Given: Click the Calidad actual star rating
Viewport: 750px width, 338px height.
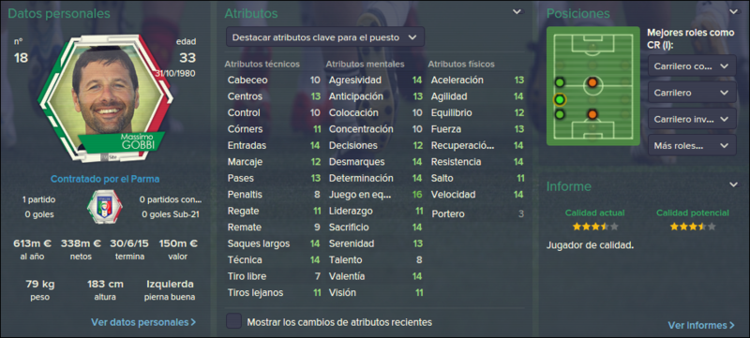Looking at the screenshot, I should click(x=595, y=227).
